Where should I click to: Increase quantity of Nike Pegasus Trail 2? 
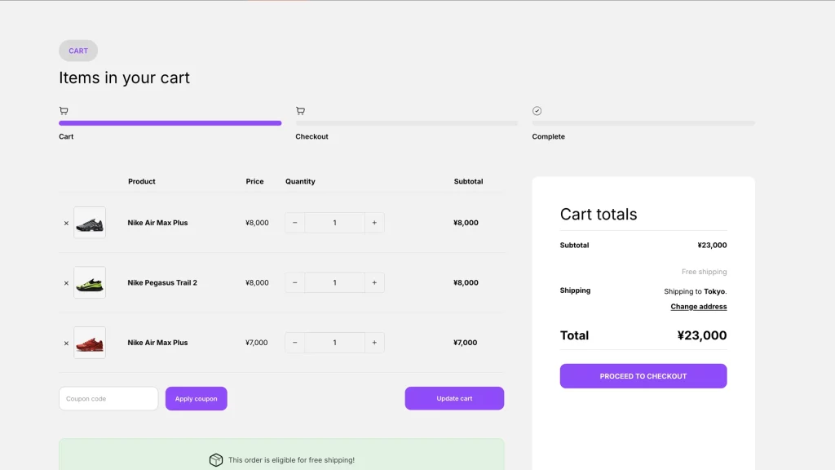(374, 283)
